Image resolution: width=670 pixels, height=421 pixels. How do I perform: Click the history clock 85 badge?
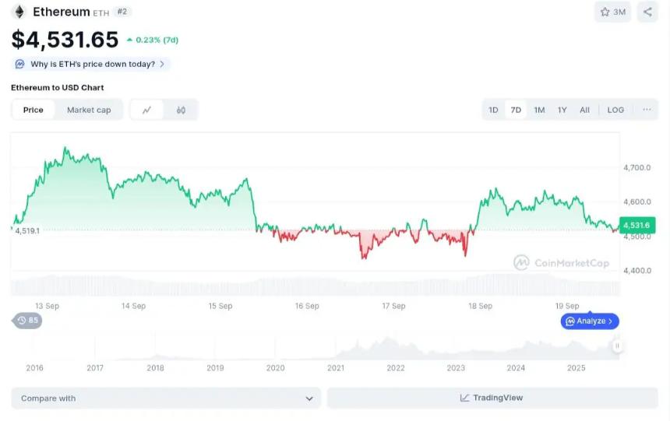click(x=27, y=321)
